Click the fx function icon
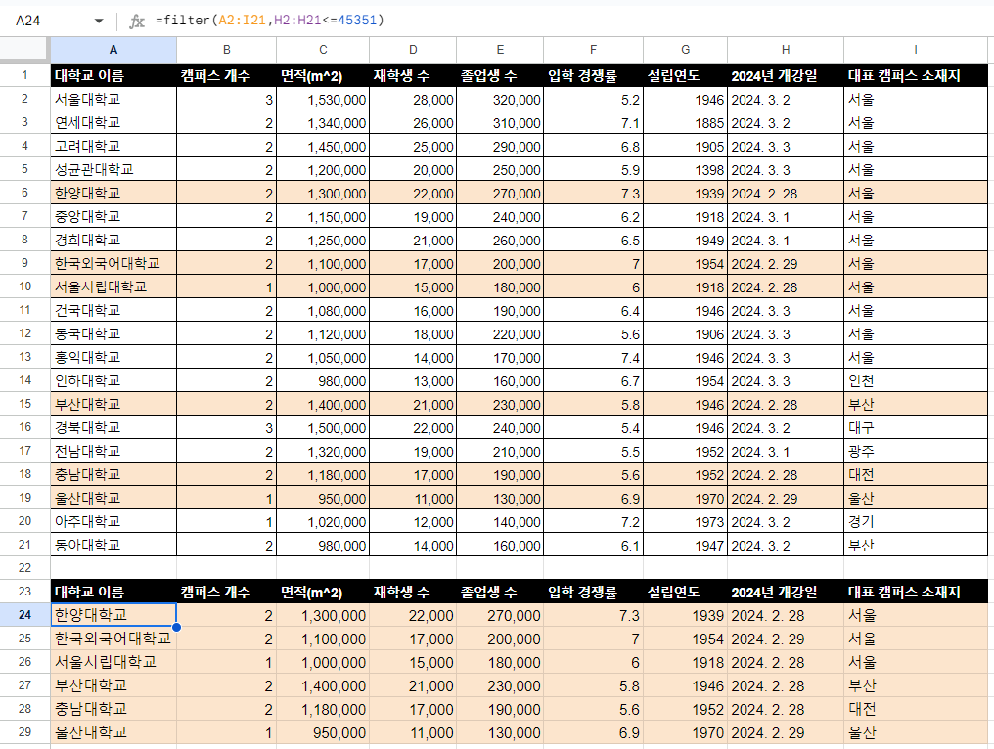994x749 pixels. 136,21
